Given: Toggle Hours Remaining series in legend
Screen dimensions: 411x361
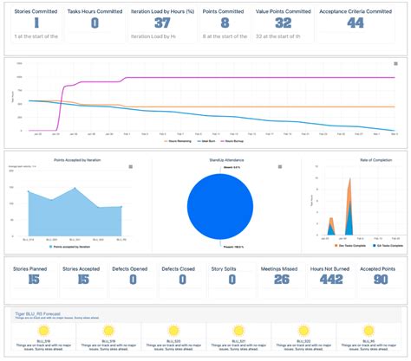Looking at the screenshot, I should (x=178, y=141).
